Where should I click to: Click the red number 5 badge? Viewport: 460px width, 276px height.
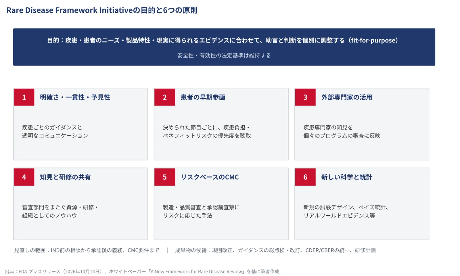click(x=164, y=177)
